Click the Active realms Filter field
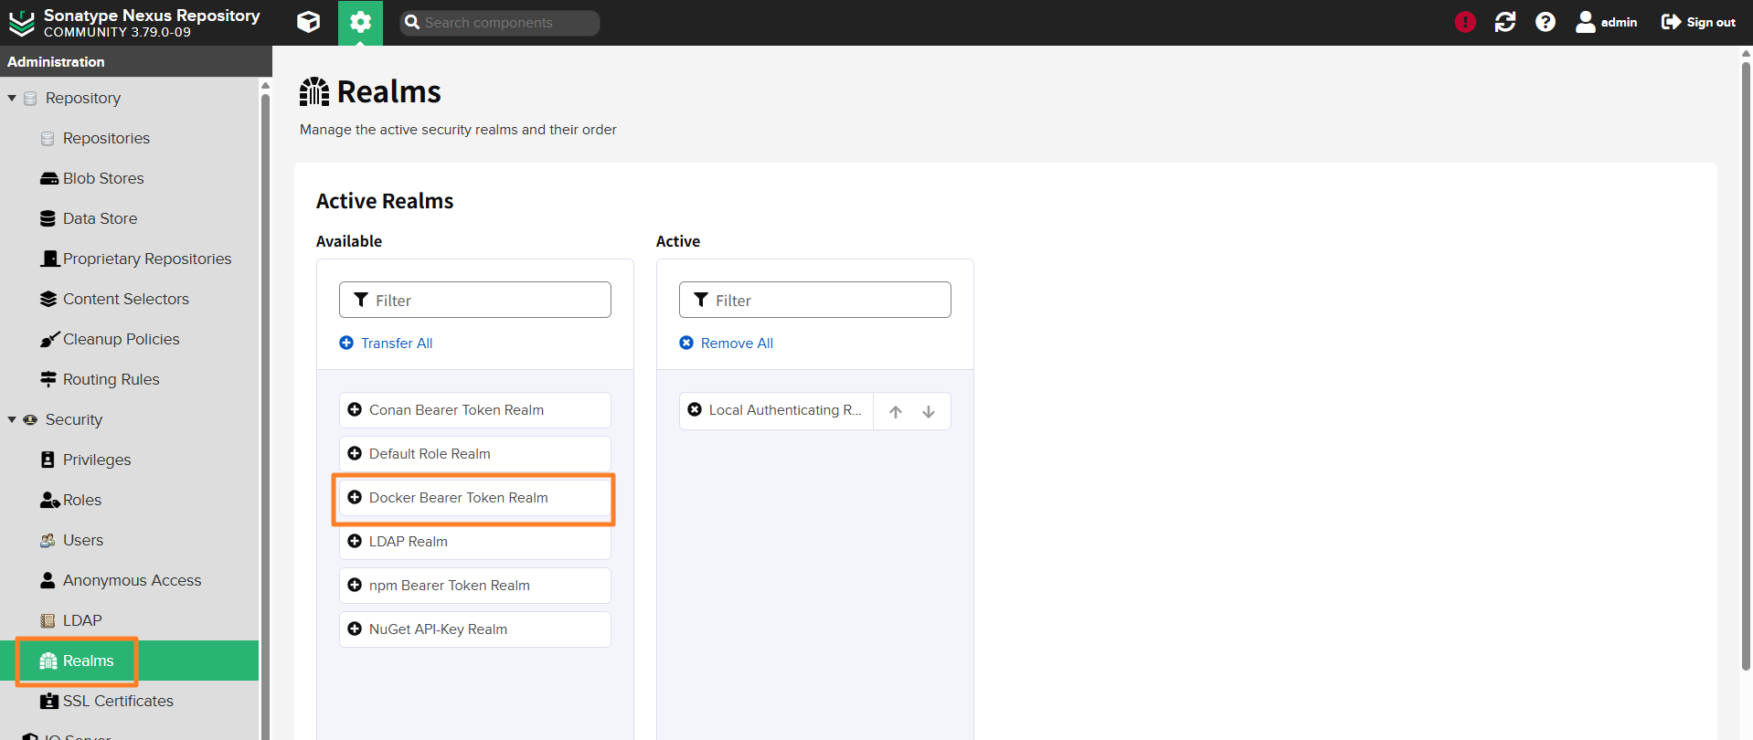Screen dimensions: 1753x740 pos(815,300)
